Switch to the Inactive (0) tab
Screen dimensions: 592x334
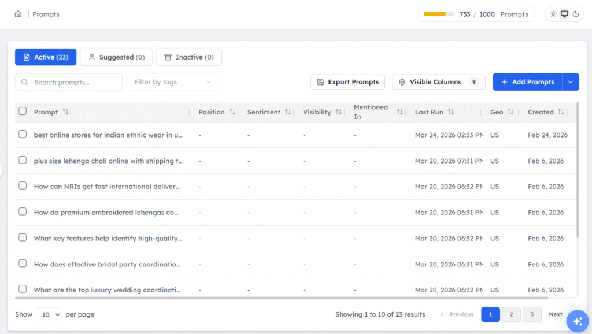[x=189, y=57]
